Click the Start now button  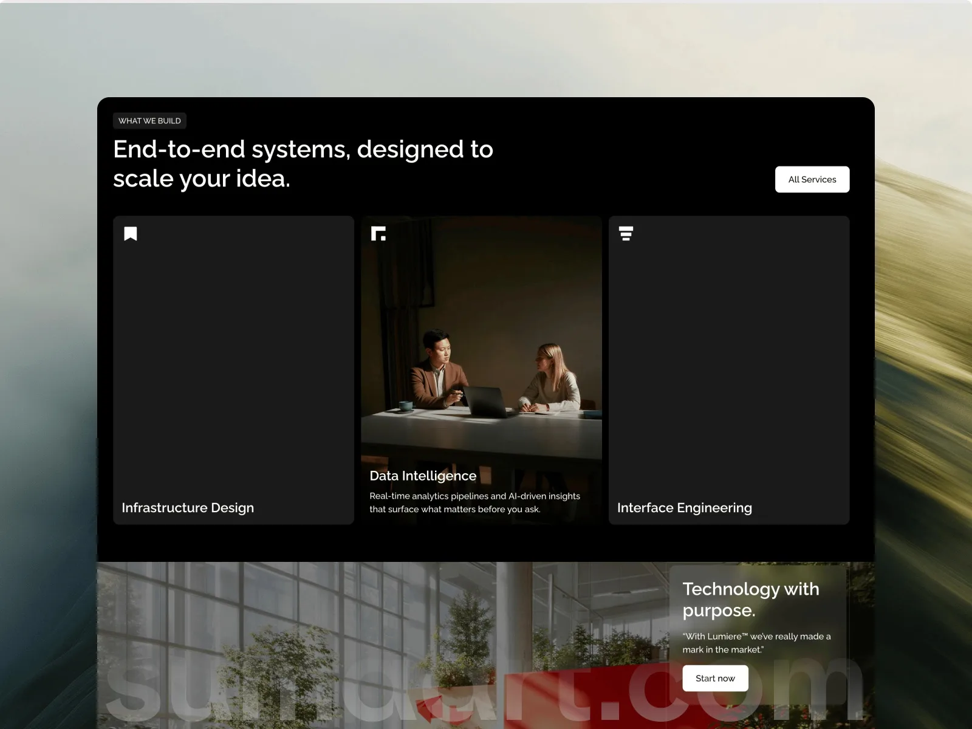[715, 678]
